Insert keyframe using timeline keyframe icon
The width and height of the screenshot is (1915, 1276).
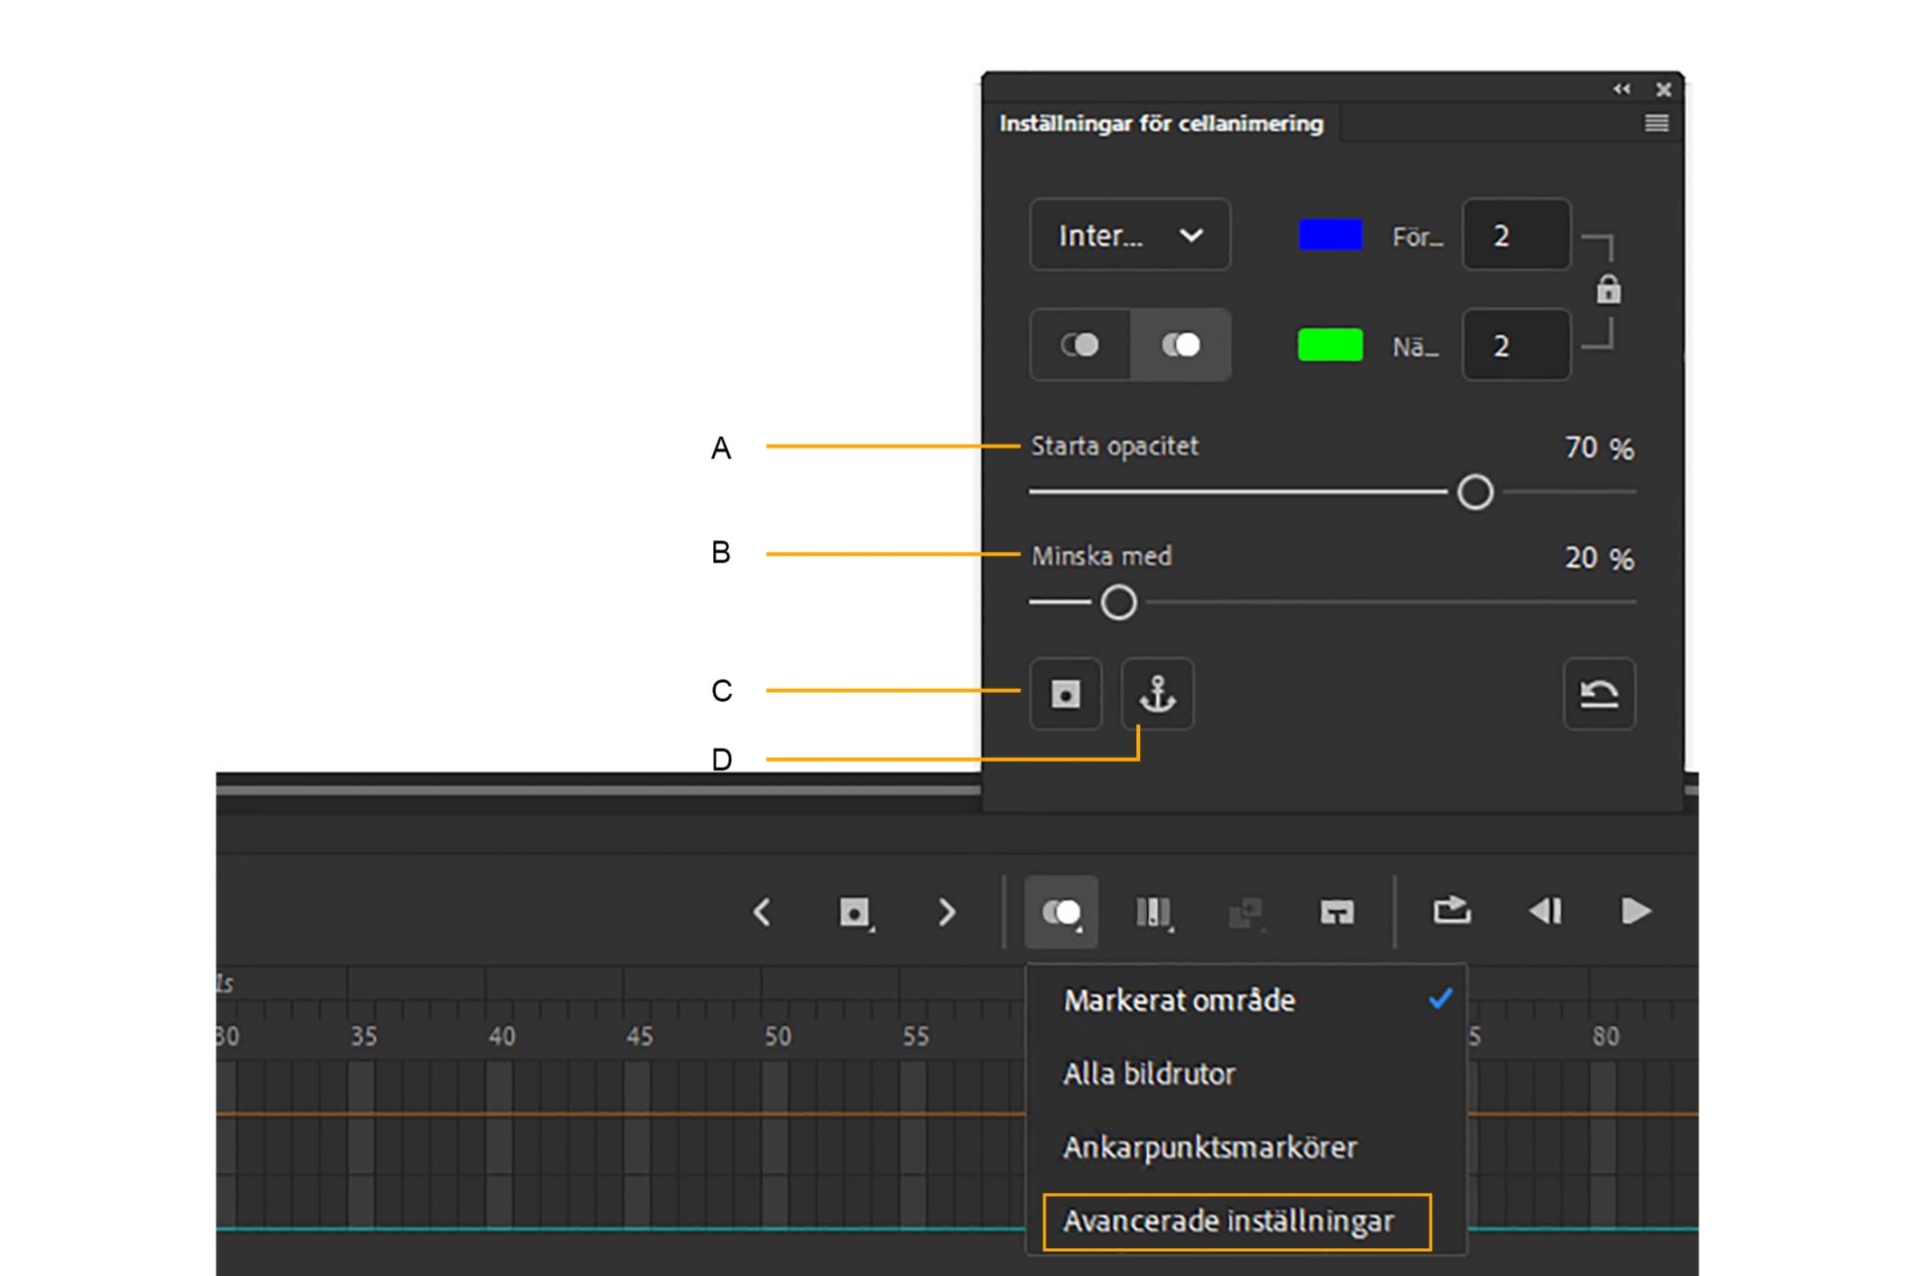click(855, 912)
